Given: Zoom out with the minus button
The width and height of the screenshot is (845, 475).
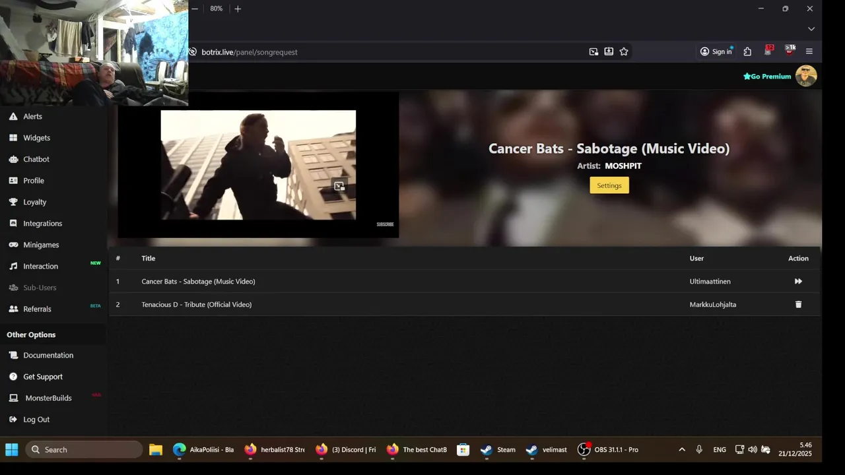Looking at the screenshot, I should coord(195,9).
